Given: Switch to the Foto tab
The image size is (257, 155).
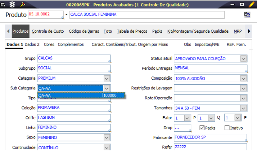Looking at the screenshot, I should point(108,31).
